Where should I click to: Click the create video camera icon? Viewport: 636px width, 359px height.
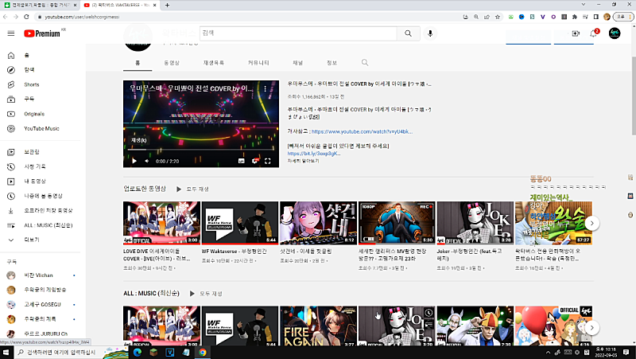pos(576,33)
